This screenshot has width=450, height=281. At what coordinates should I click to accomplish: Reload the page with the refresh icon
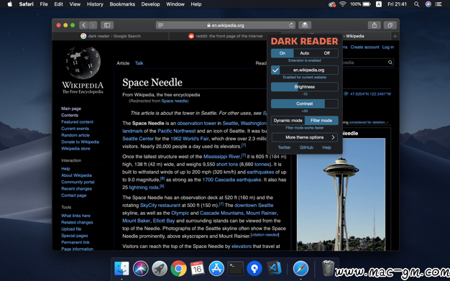tap(291, 25)
